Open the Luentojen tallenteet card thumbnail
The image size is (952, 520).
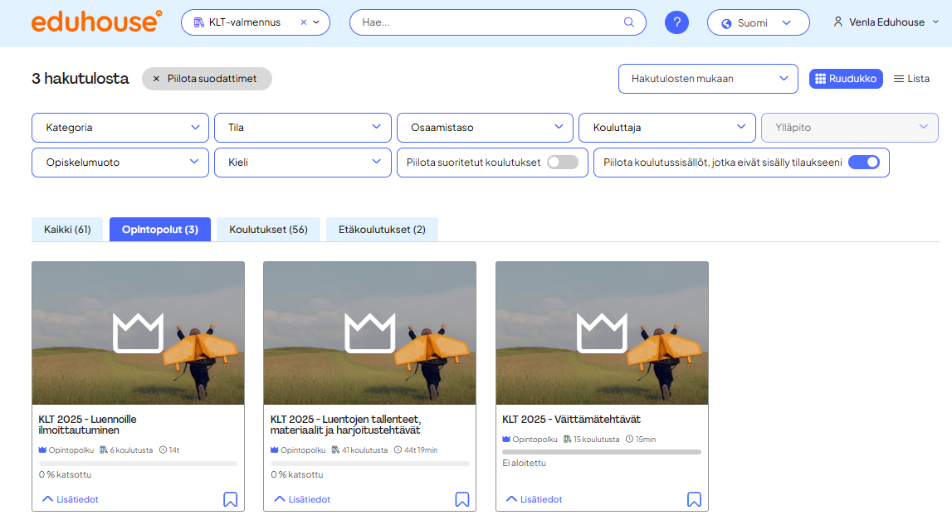[x=369, y=333]
